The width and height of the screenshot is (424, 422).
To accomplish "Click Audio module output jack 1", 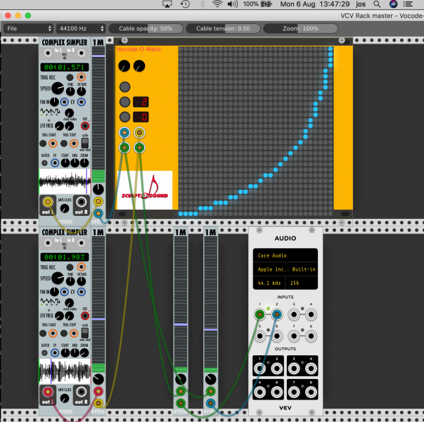I will click(259, 369).
